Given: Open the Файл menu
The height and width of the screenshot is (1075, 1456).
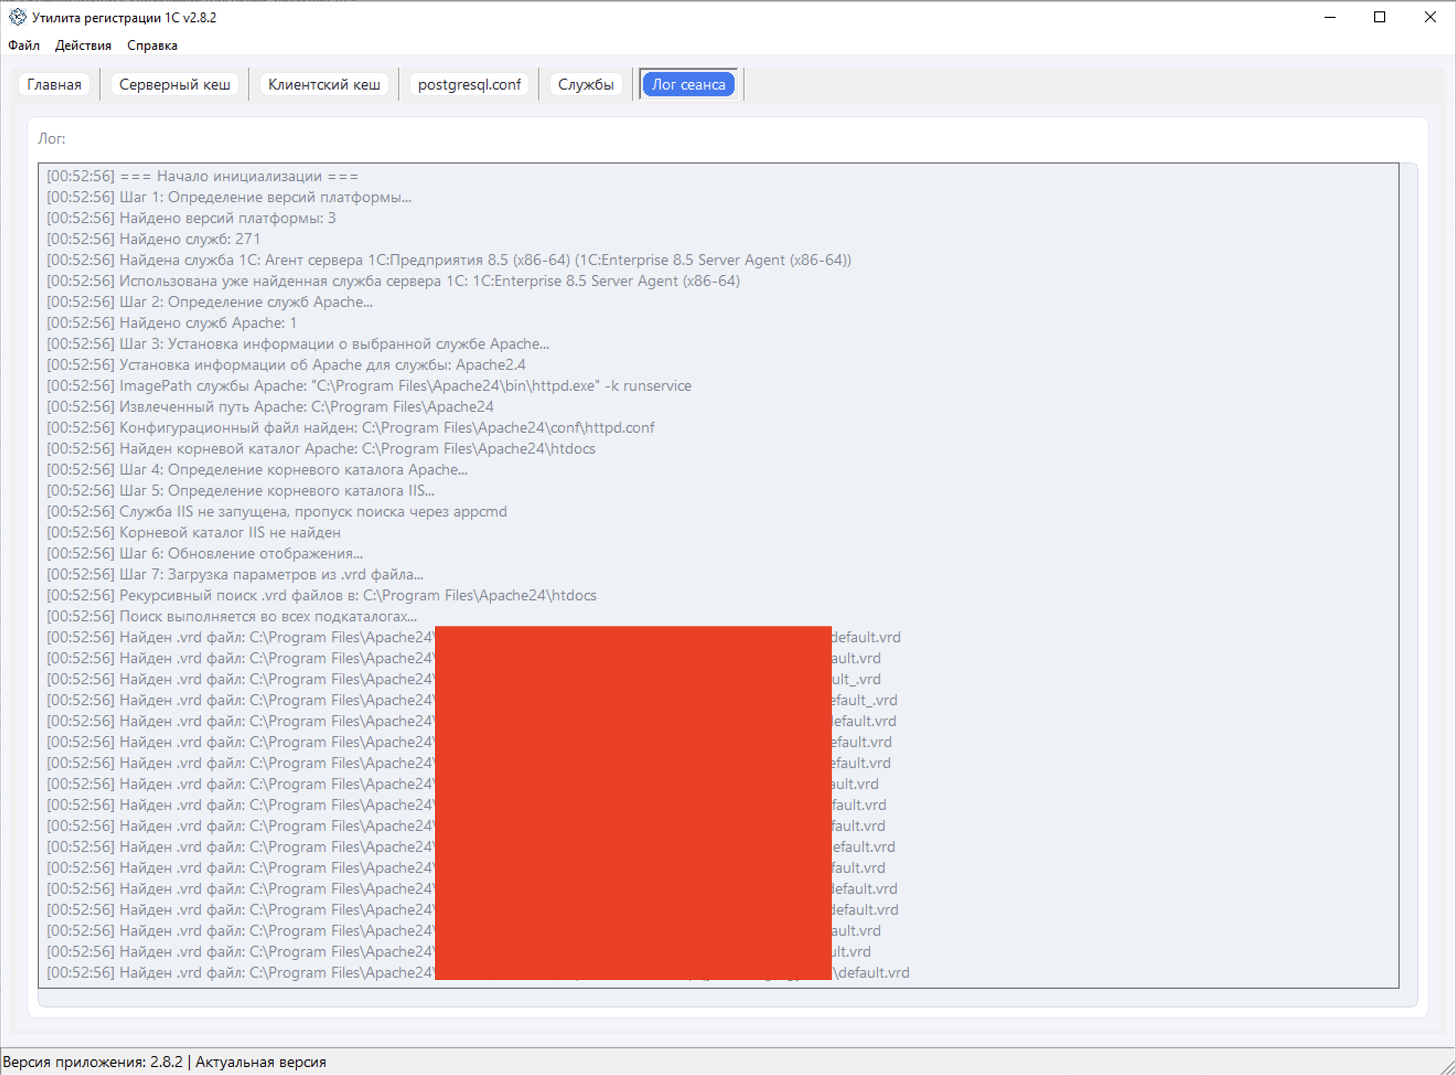Looking at the screenshot, I should pyautogui.click(x=23, y=46).
